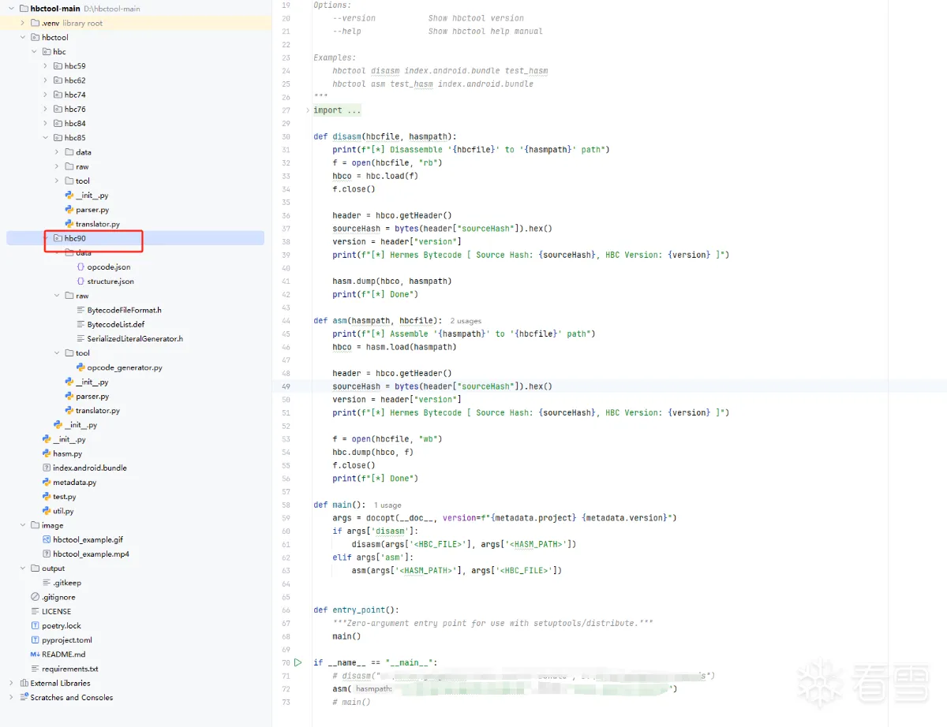Image resolution: width=947 pixels, height=727 pixels.
Task: Expand the hbc59 package
Action: [x=46, y=66]
